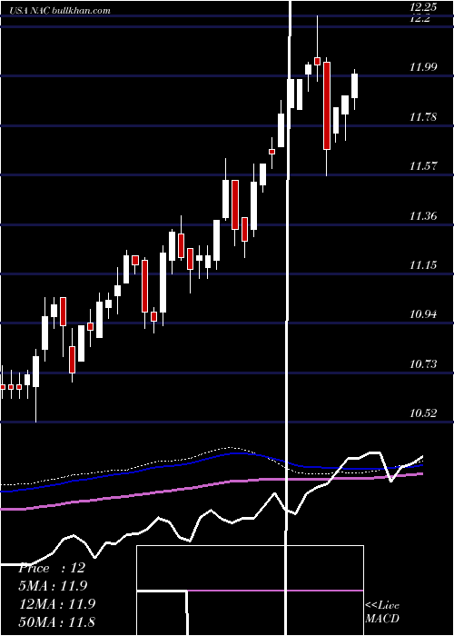Image resolution: width=454 pixels, height=636 pixels.
Task: Click the 10.73 price axis label
Action: click(423, 364)
